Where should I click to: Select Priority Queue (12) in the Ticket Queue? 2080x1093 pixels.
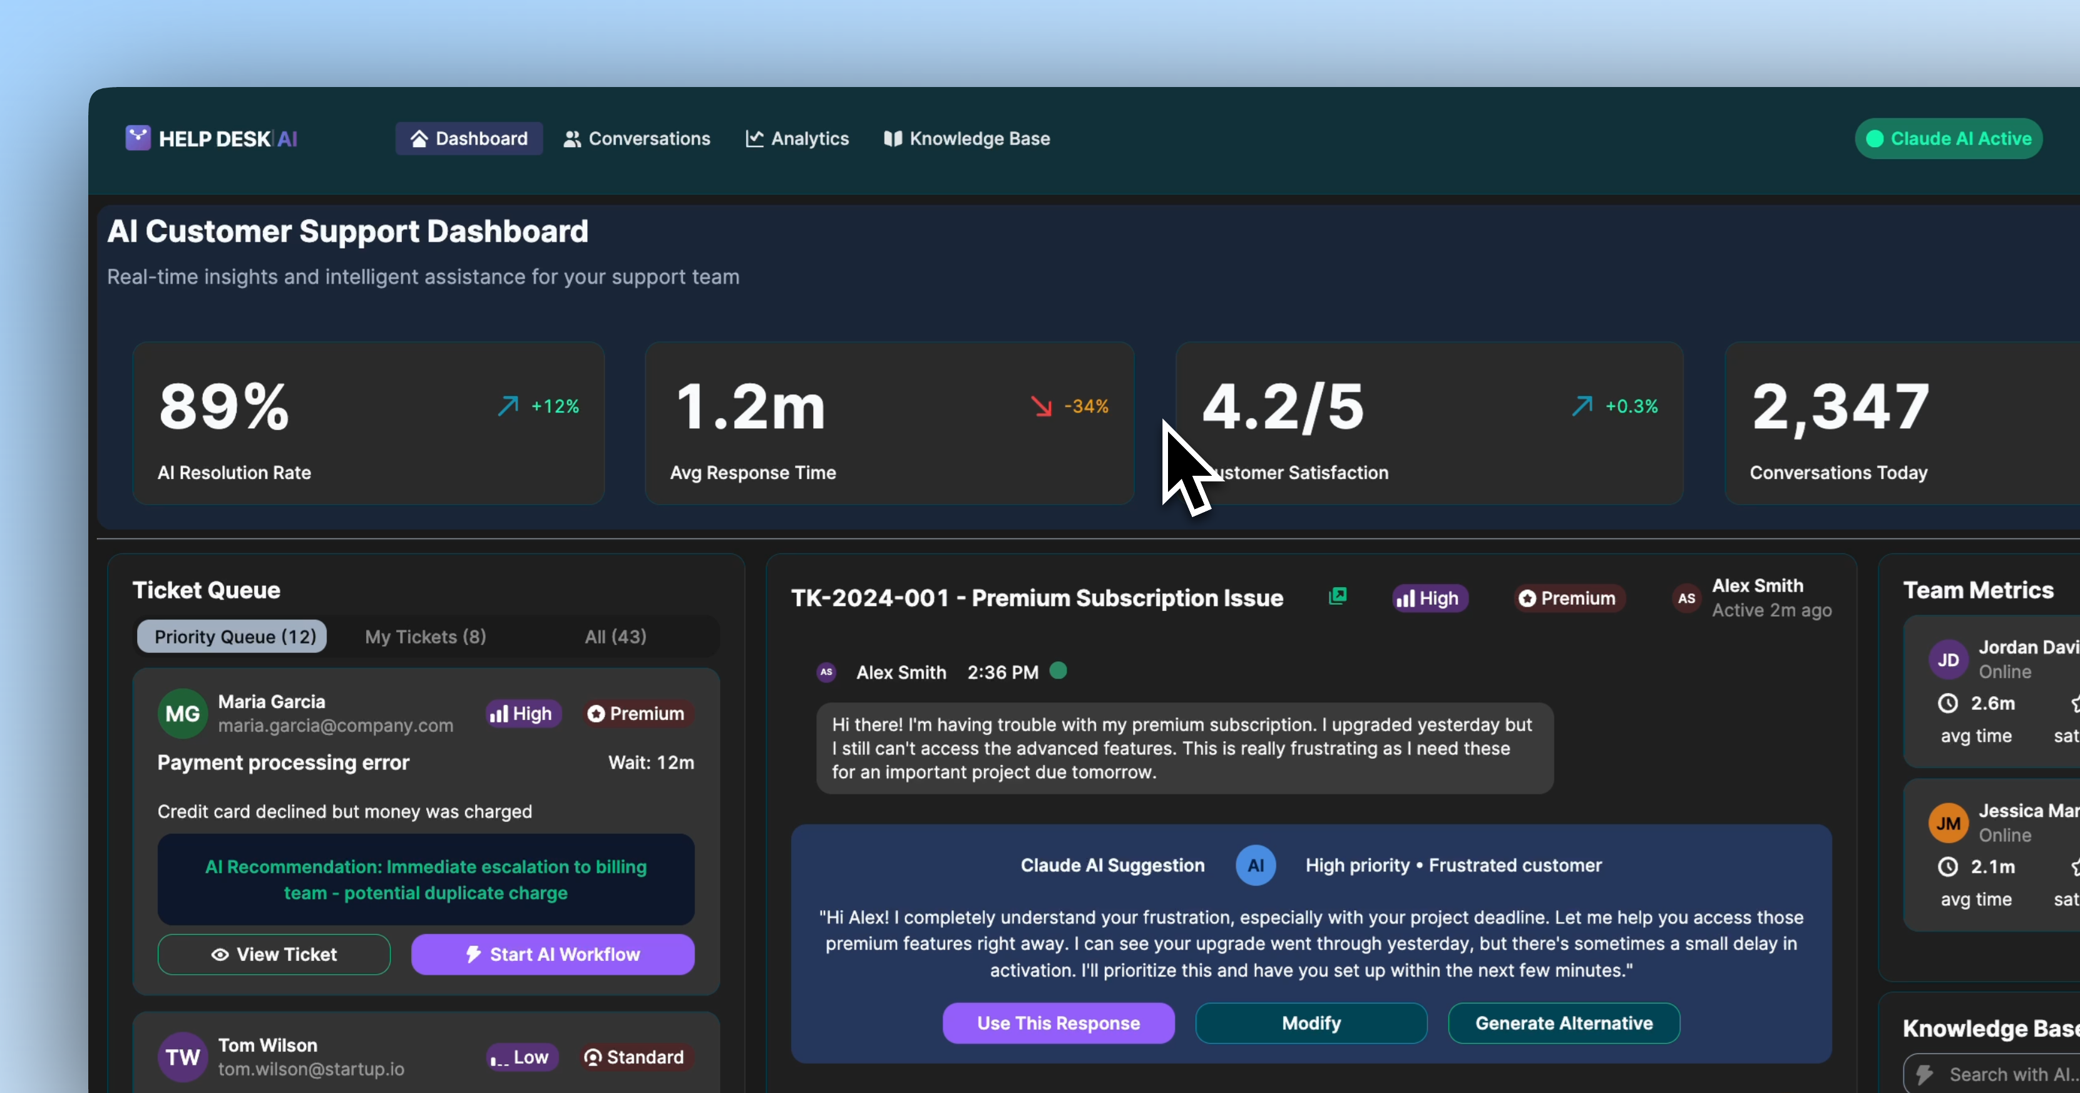click(x=233, y=637)
